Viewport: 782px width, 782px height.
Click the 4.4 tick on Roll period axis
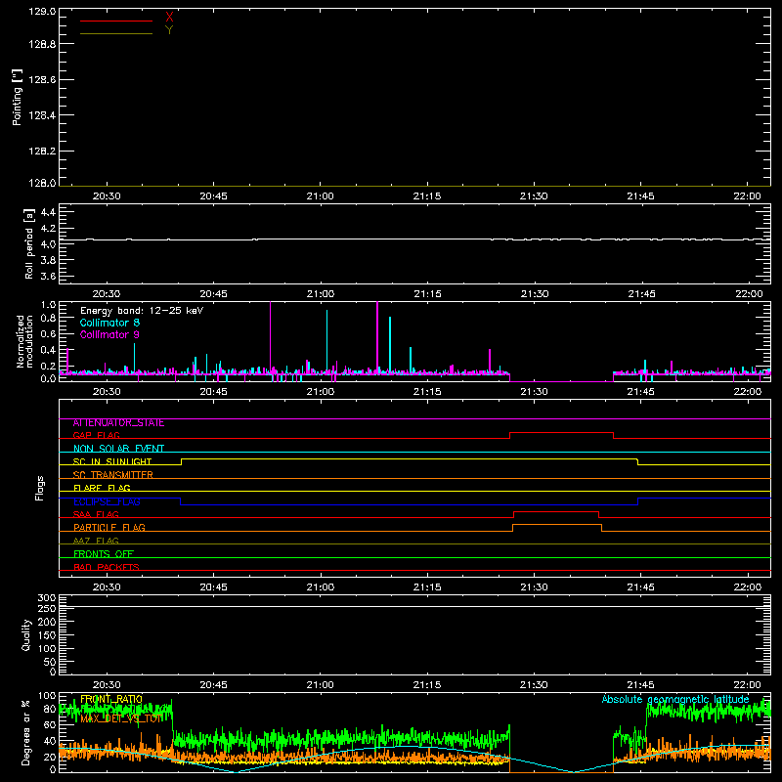[48, 212]
